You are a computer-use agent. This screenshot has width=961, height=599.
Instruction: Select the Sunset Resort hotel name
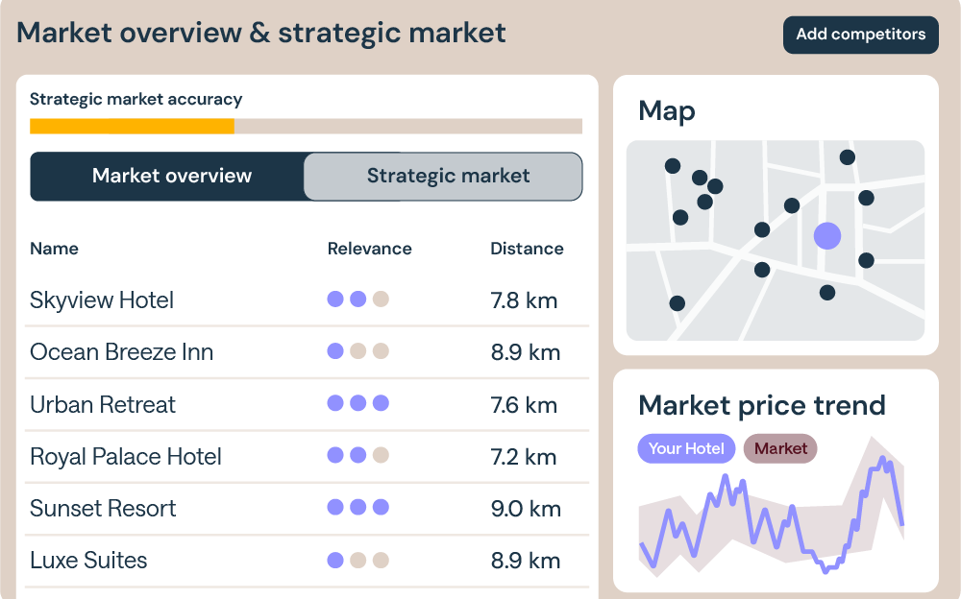click(103, 508)
